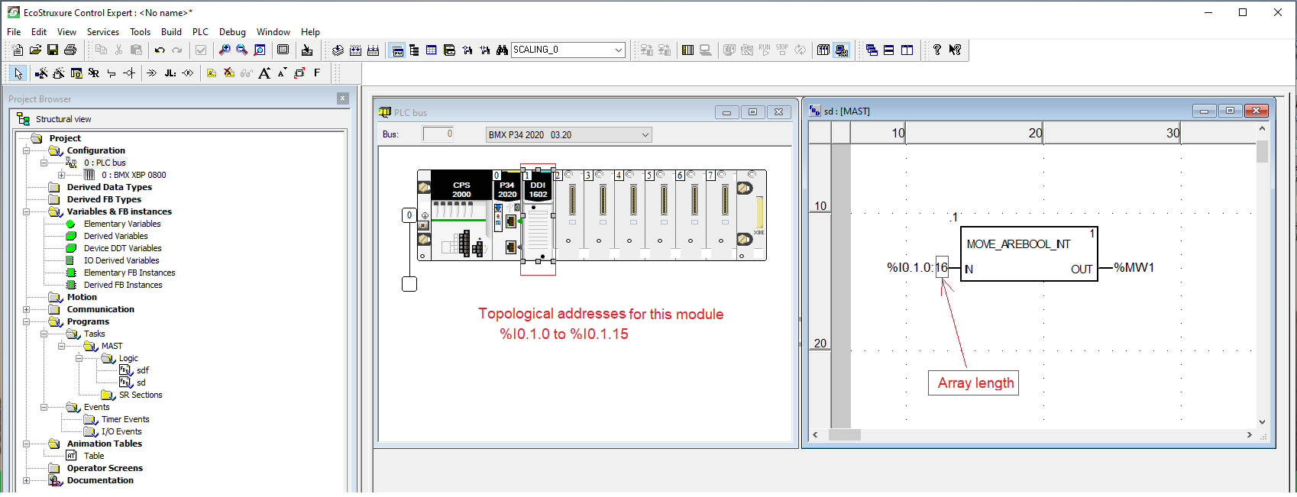Click the Open project folder icon
This screenshot has width=1297, height=497.
point(35,50)
